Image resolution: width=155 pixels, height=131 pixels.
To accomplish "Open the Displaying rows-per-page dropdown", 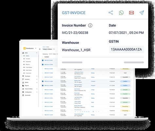I will [x=50, y=54].
